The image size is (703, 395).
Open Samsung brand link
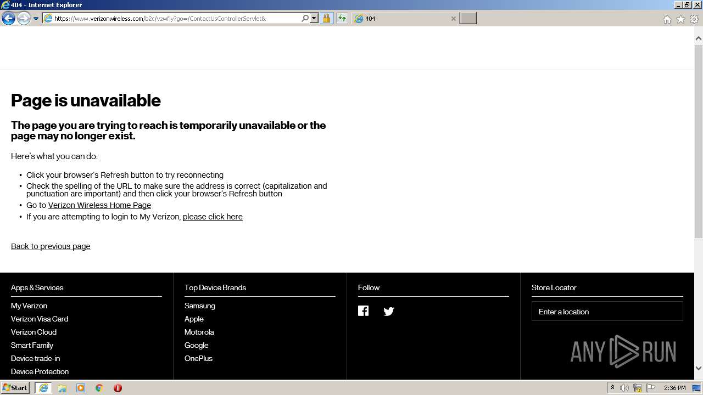[x=200, y=306]
